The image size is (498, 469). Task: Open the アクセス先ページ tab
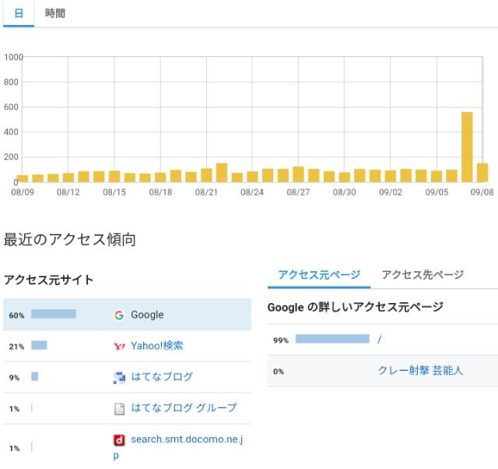[x=423, y=275]
